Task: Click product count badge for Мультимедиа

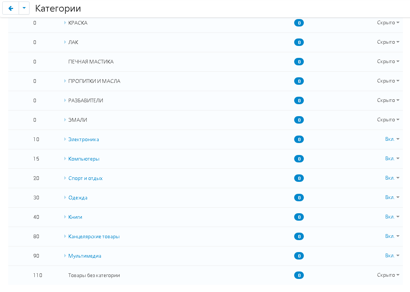Action: [x=299, y=256]
